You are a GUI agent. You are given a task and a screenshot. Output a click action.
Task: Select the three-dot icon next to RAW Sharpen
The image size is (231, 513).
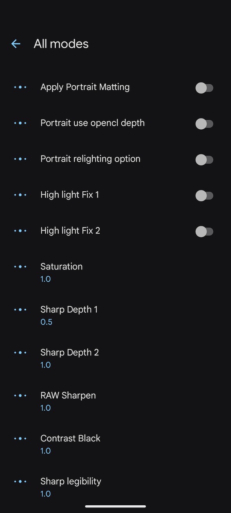click(x=20, y=396)
